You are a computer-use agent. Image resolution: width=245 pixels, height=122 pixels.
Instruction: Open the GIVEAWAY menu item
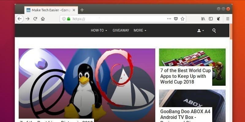(x=121, y=30)
